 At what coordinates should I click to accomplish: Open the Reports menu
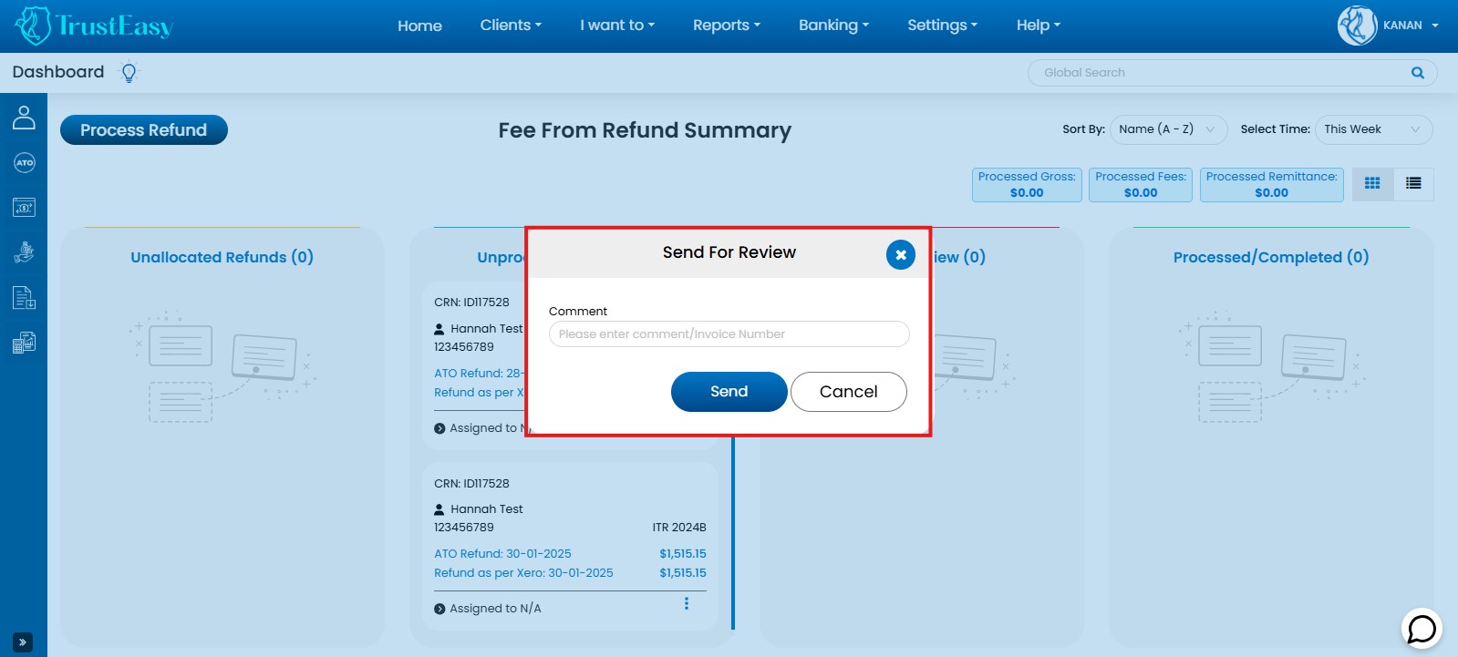coord(726,26)
